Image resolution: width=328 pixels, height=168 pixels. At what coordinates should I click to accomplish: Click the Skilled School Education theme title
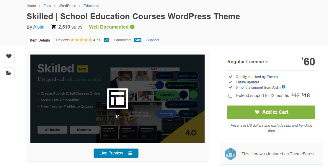pos(133,16)
